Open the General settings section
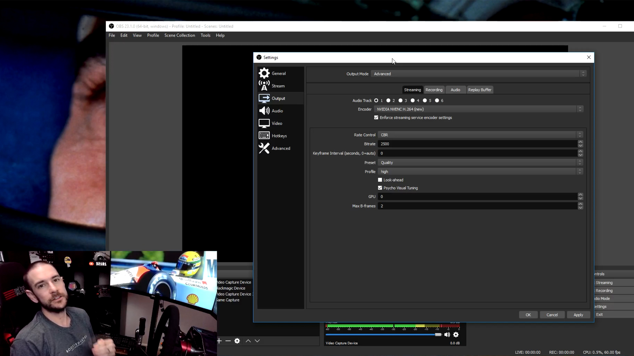The height and width of the screenshot is (356, 634). [x=280, y=73]
